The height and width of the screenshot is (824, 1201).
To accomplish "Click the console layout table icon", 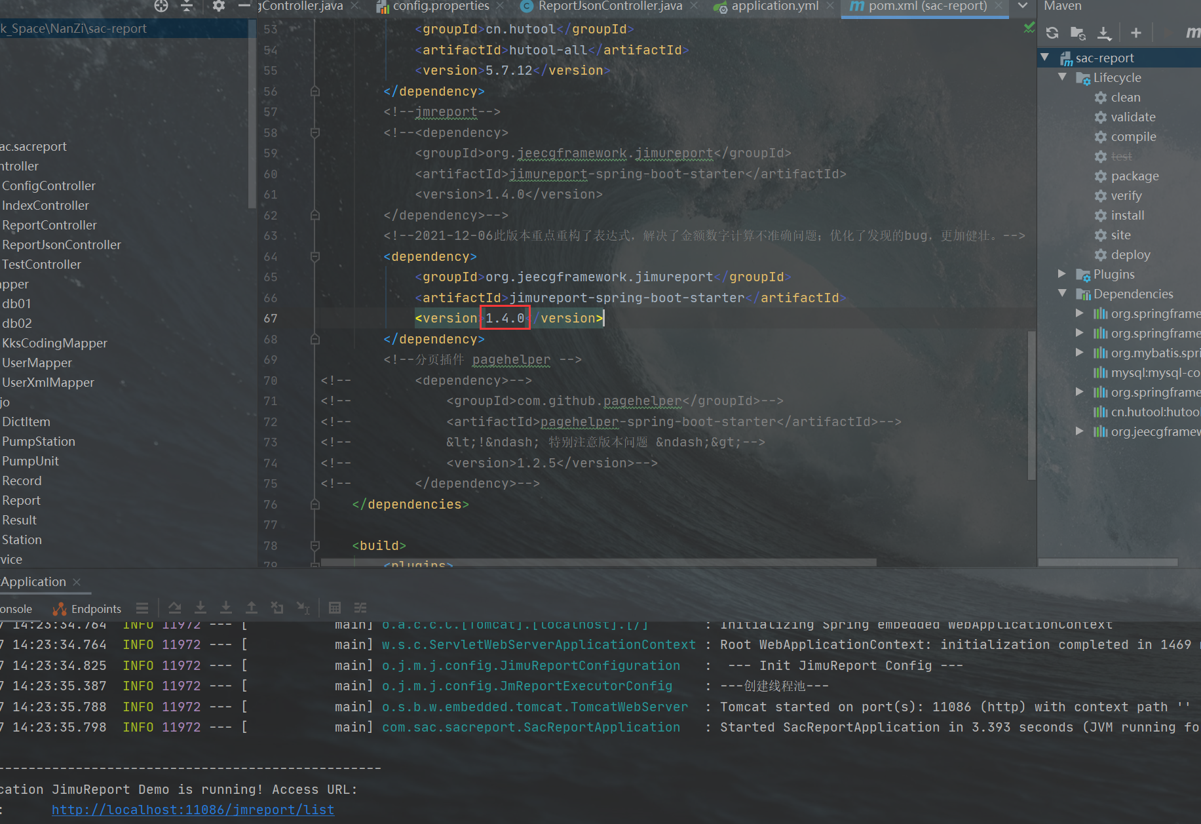I will coord(334,608).
